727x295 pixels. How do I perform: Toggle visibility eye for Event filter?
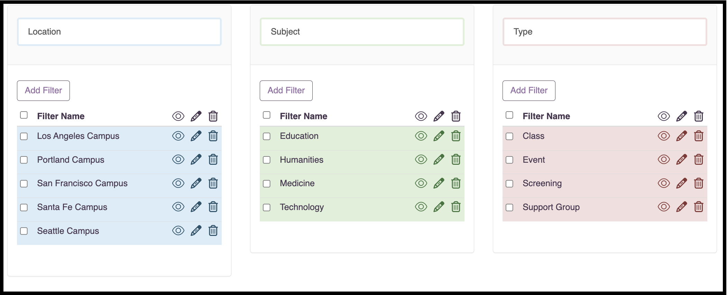pyautogui.click(x=664, y=160)
